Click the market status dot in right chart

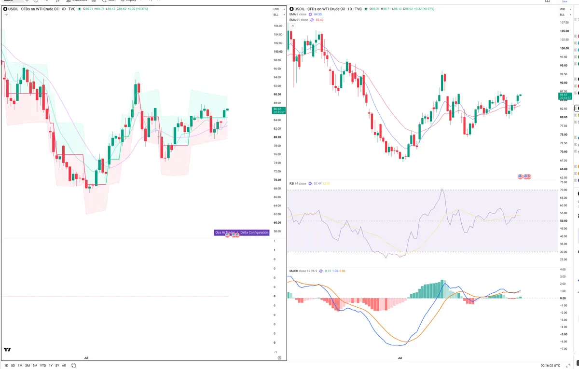(x=366, y=9)
